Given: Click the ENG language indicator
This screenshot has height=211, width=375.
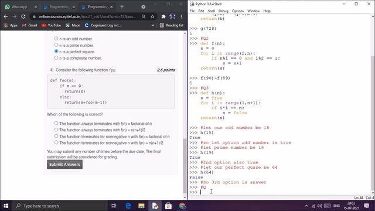Looking at the screenshot, I should pos(336,206).
